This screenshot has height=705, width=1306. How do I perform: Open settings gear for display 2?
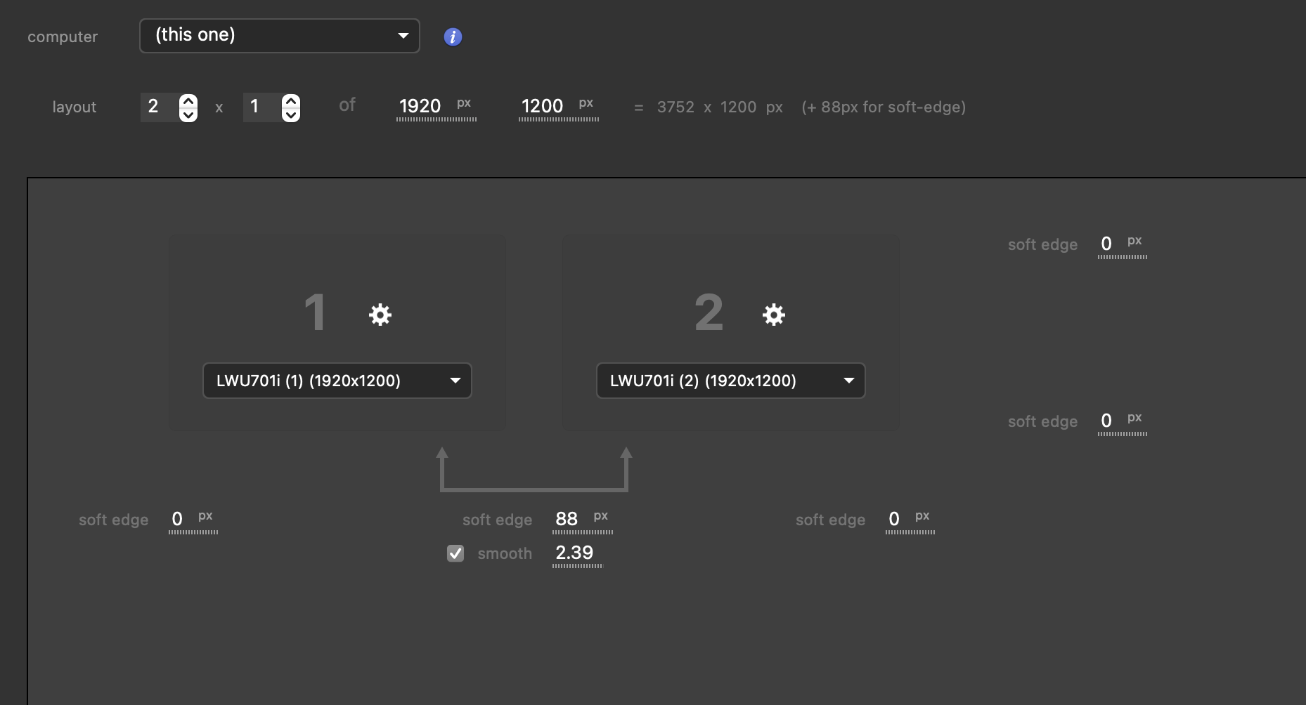[x=773, y=314]
